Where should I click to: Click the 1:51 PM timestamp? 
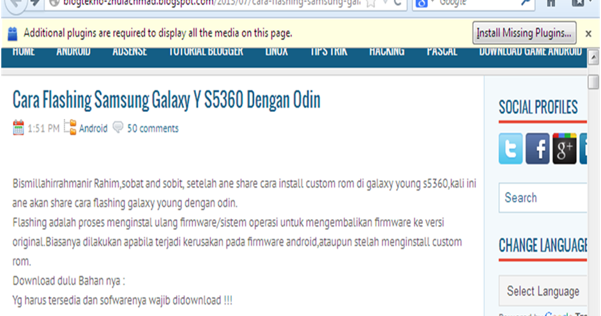pos(43,128)
